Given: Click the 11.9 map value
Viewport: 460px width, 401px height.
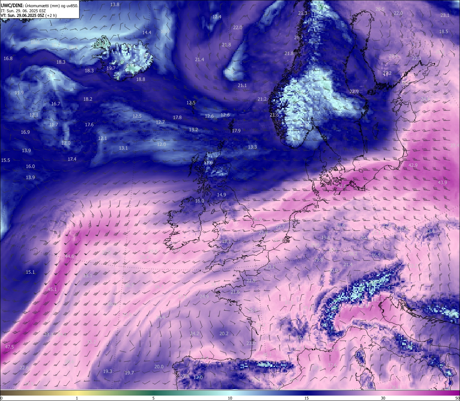Looking at the screenshot, I should coord(19,93).
